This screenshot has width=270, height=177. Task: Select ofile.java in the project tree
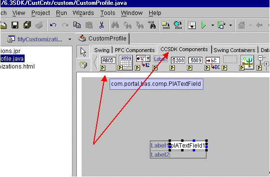click(12, 59)
